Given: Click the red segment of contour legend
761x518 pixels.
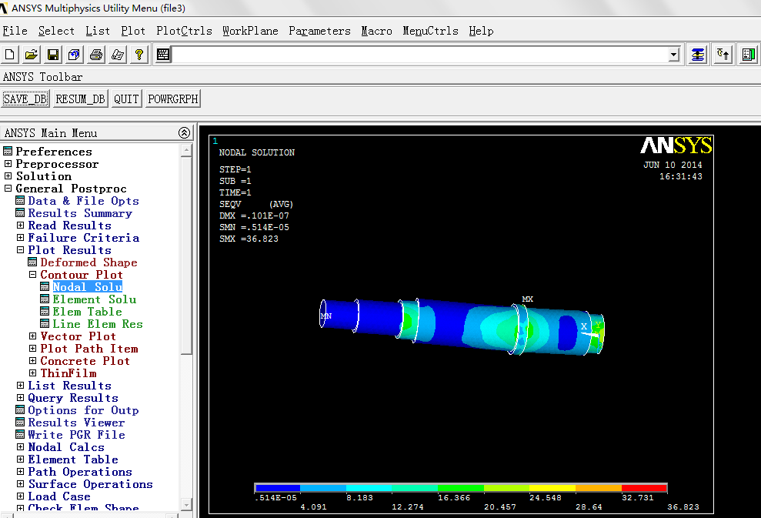Looking at the screenshot, I should (x=643, y=488).
